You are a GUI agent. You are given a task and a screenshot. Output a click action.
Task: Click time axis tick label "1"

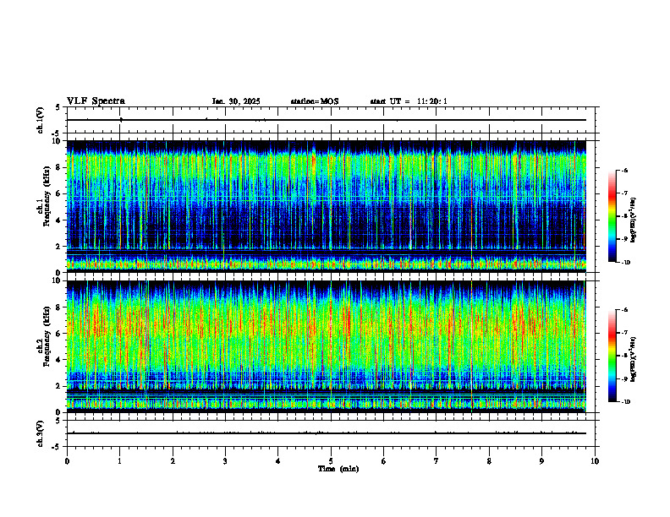click(119, 461)
